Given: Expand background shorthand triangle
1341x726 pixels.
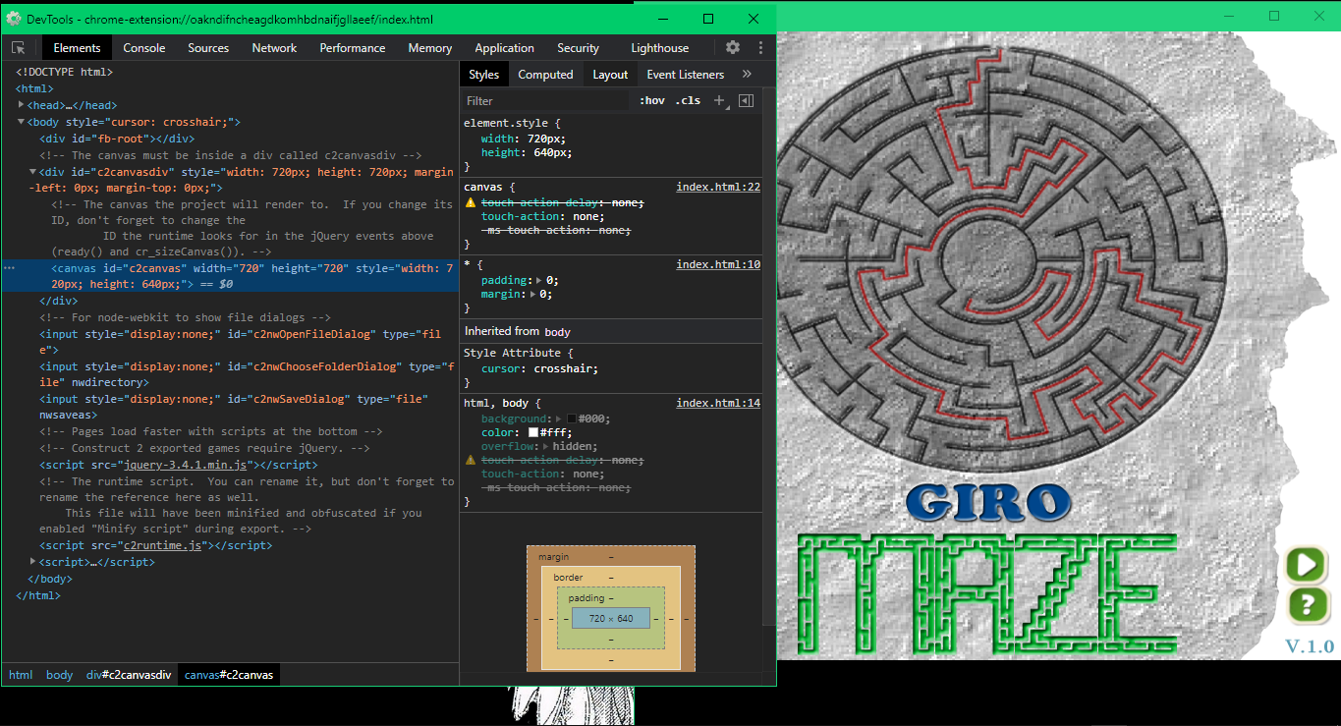Looking at the screenshot, I should click(559, 419).
